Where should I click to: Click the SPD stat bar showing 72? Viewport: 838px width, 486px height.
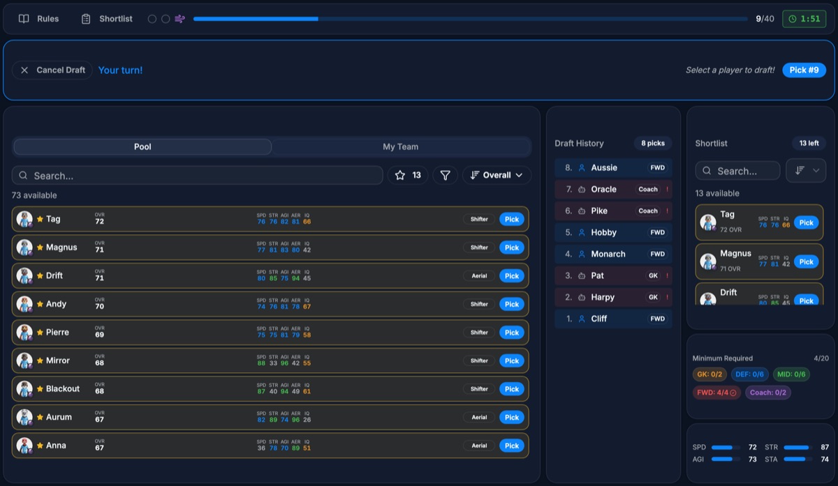pyautogui.click(x=726, y=447)
